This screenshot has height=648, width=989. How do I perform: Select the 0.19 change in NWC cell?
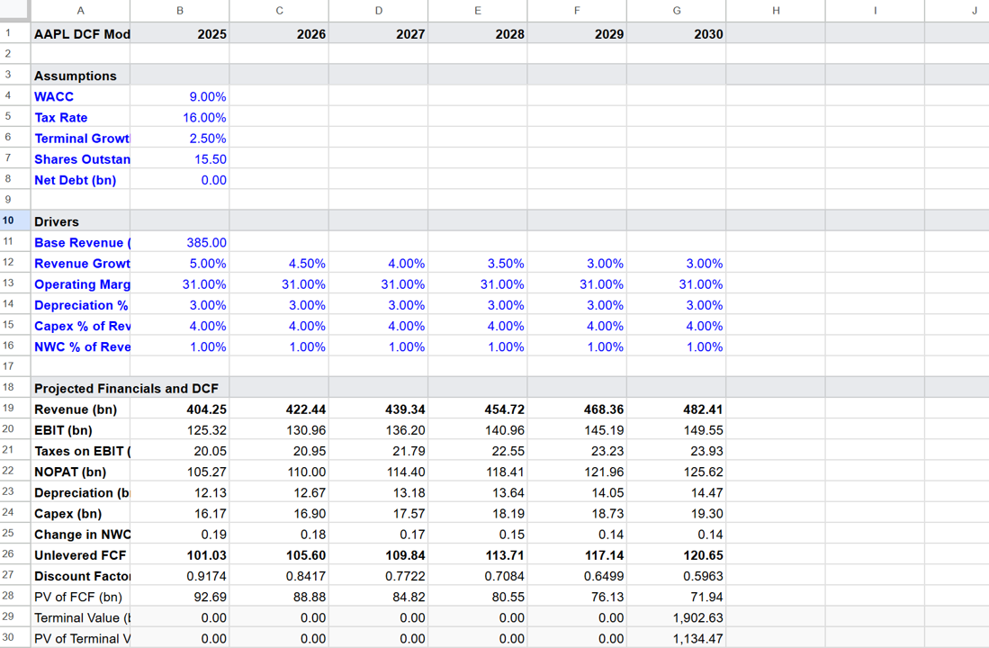tap(180, 534)
